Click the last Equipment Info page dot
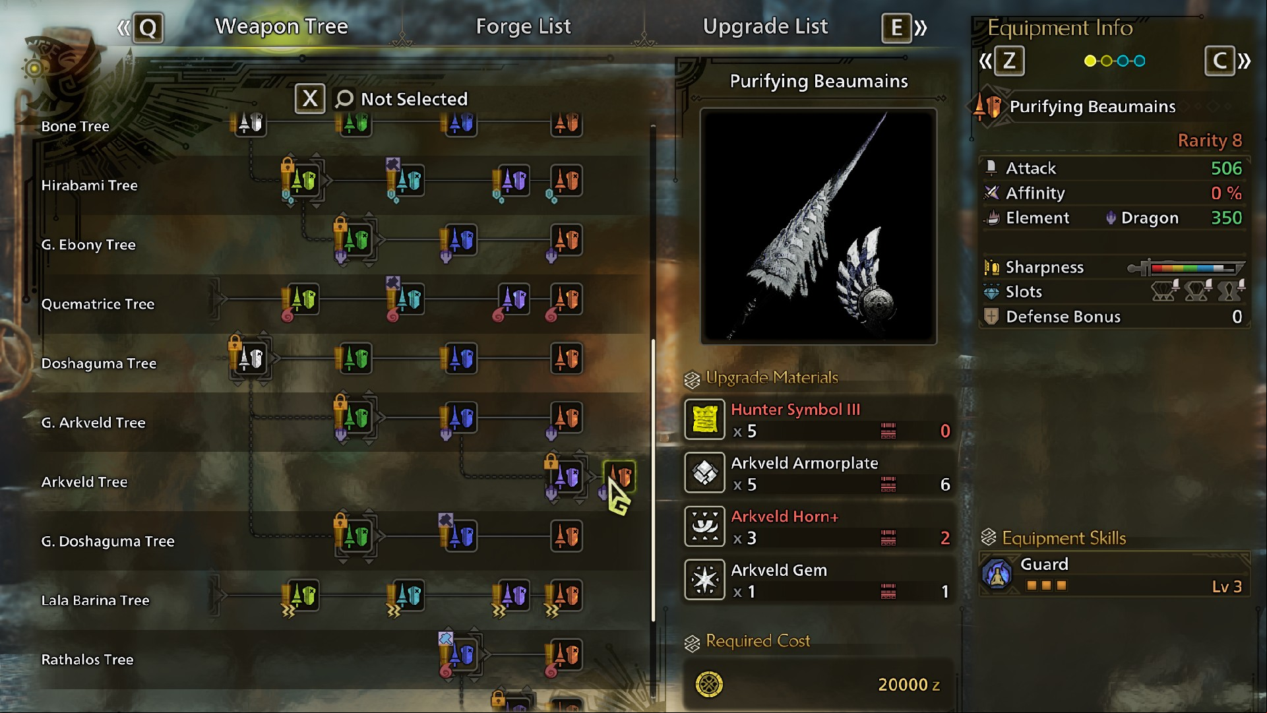Screen dimensions: 1267x713 click(x=1140, y=61)
